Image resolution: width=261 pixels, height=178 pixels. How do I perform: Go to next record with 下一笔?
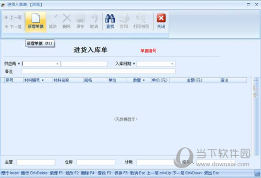click(x=13, y=27)
